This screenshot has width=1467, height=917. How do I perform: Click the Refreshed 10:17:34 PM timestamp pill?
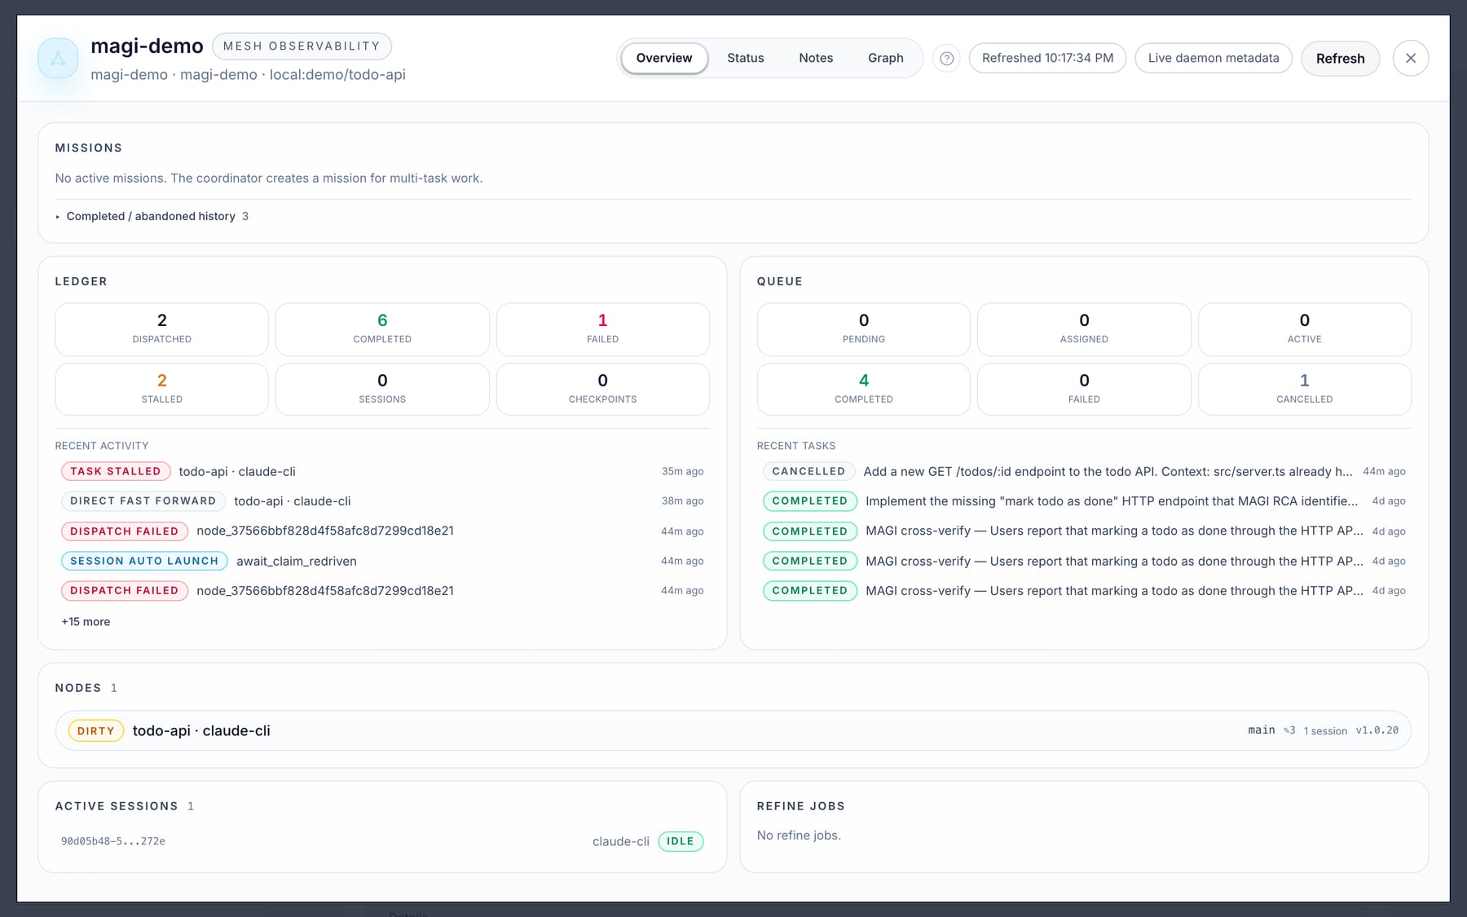click(x=1047, y=59)
